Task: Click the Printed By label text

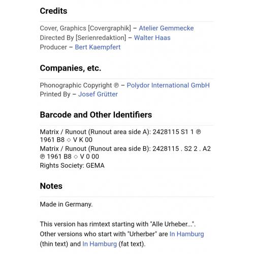Action: (x=55, y=94)
